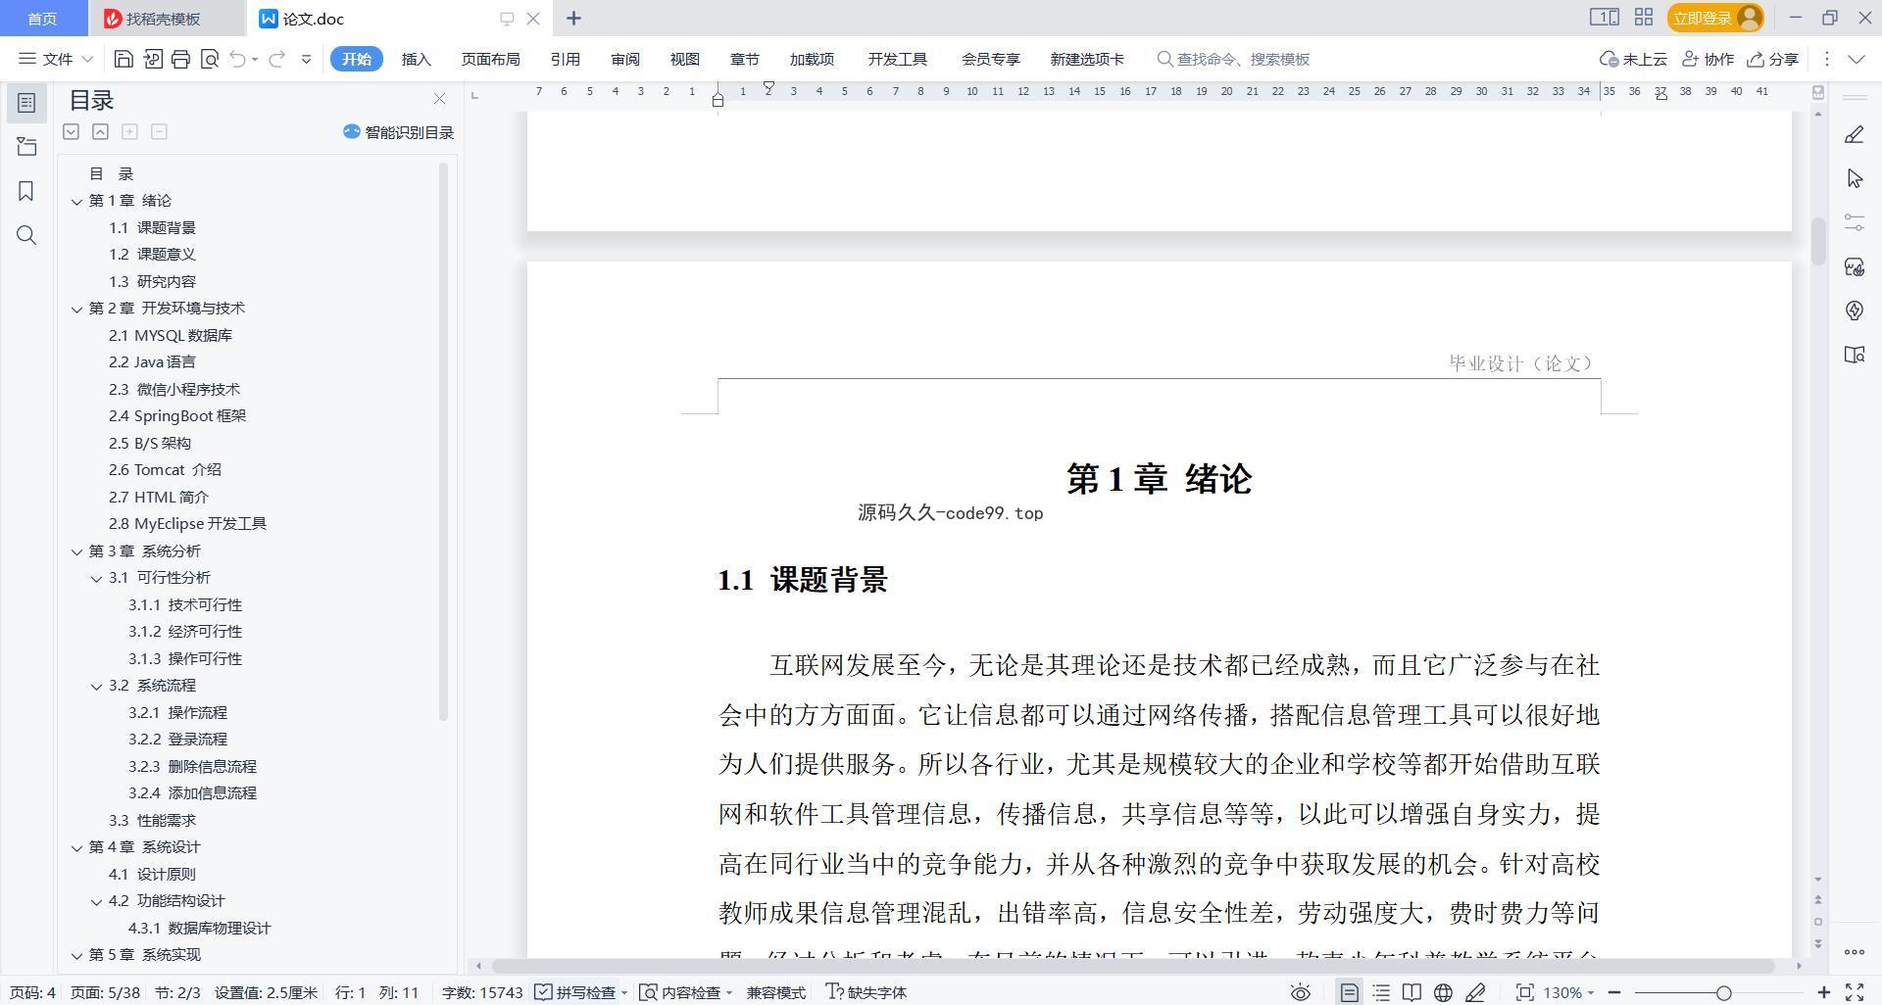Switch to web layout view icon
The height and width of the screenshot is (1005, 1882).
[1443, 992]
